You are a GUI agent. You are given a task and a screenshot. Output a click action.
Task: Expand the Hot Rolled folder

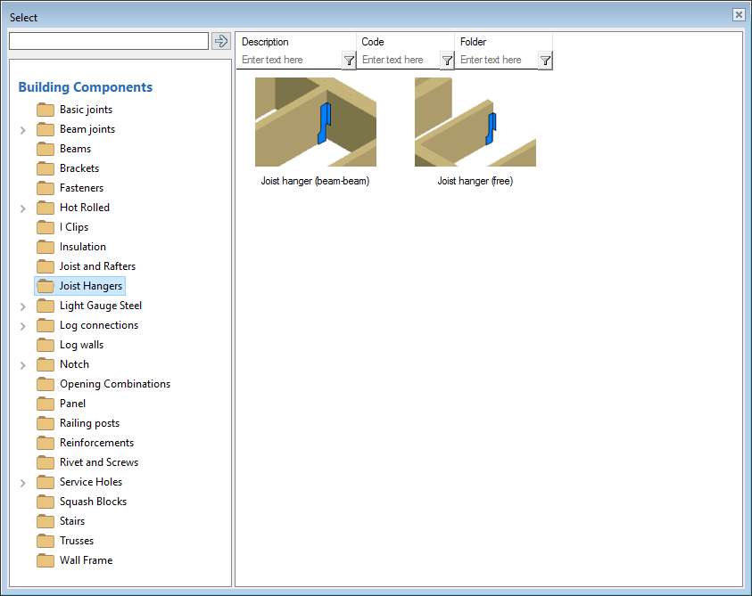[23, 208]
